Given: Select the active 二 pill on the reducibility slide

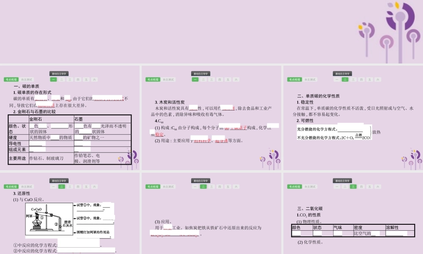Looking at the screenshot, I should [x=61, y=186].
